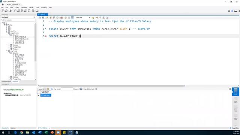
Task: Expand more result panel options chevron
Action: click(235, 126)
